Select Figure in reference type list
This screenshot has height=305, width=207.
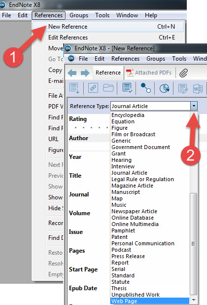coord(119,128)
